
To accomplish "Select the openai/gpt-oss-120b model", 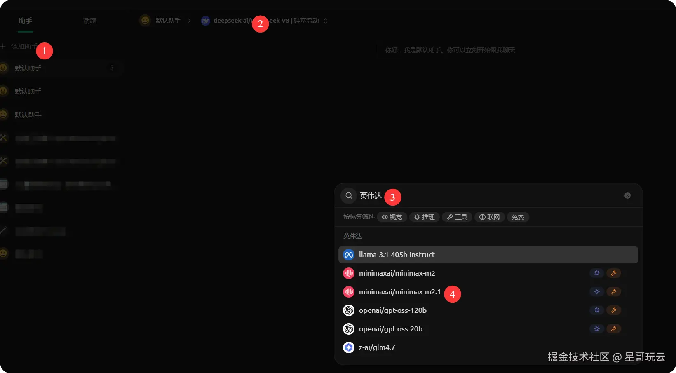I will [x=488, y=310].
